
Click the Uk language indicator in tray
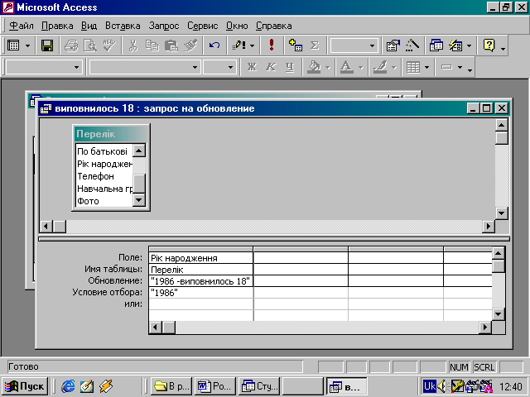pos(429,386)
